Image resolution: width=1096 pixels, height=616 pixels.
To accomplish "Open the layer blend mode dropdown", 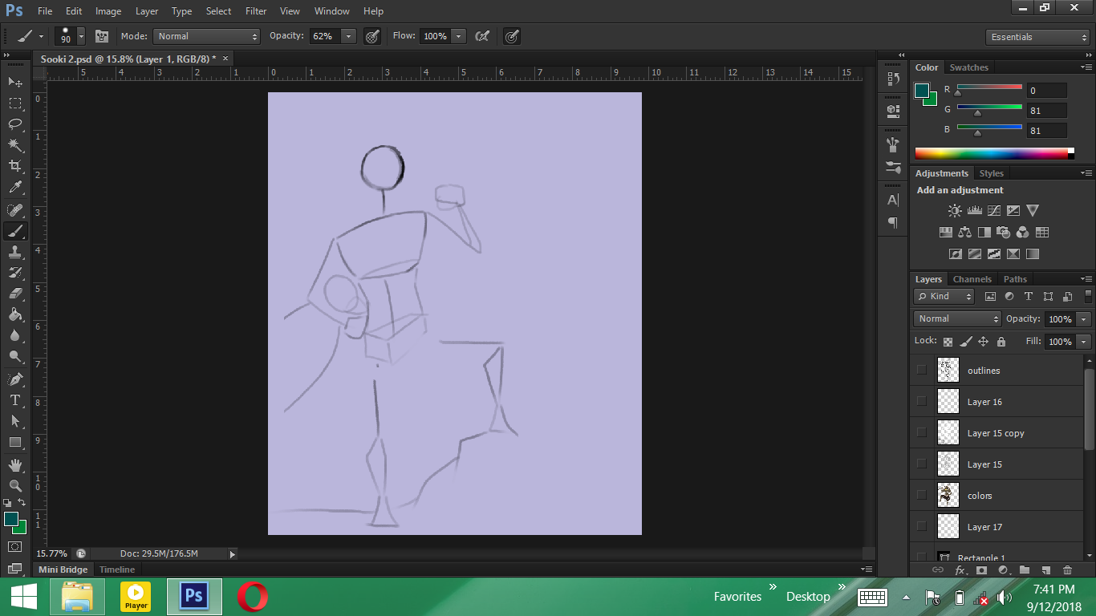I will coord(957,318).
